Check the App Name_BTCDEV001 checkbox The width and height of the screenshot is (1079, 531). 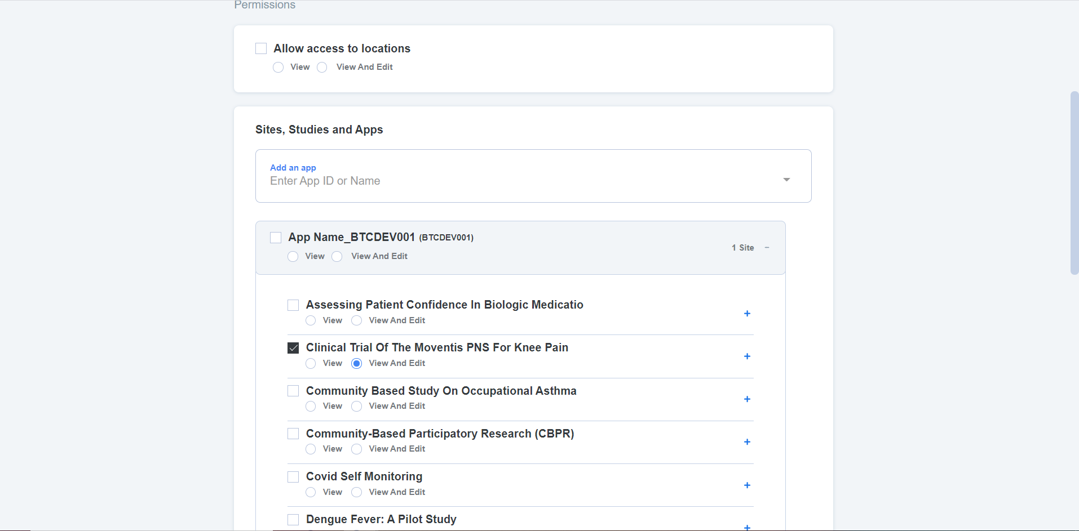tap(276, 238)
